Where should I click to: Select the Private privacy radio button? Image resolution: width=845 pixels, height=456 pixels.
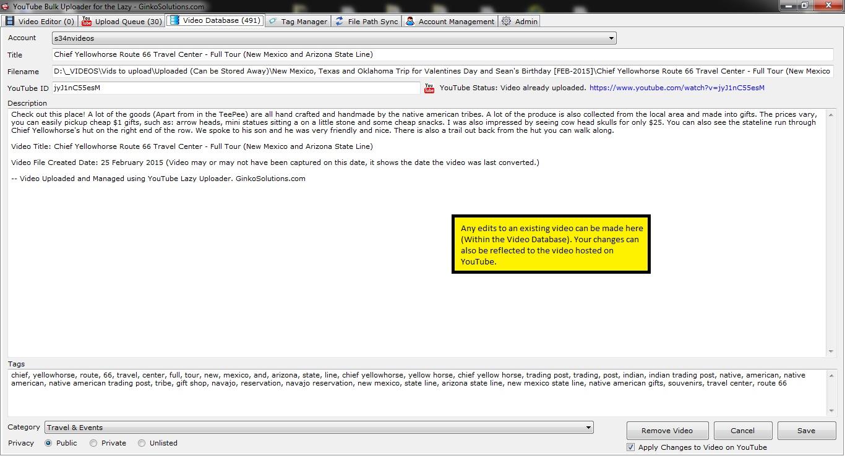(x=93, y=443)
